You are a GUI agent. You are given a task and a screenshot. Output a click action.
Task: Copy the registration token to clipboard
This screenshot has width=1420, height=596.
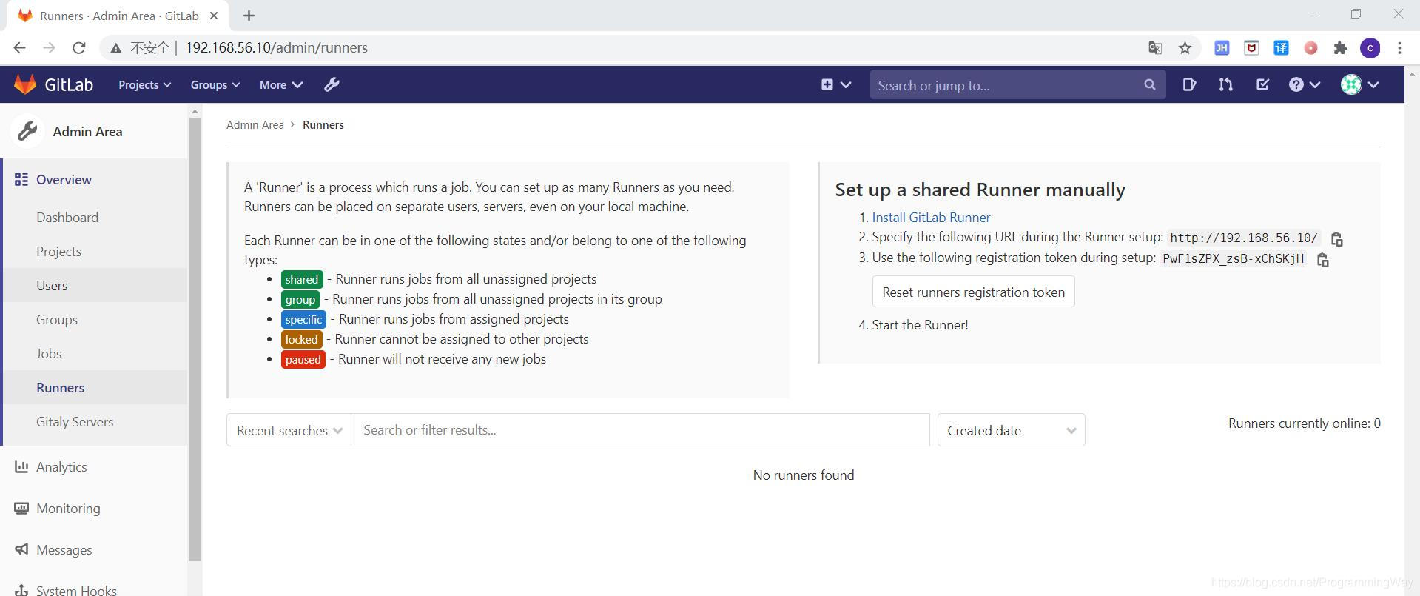[x=1322, y=260]
